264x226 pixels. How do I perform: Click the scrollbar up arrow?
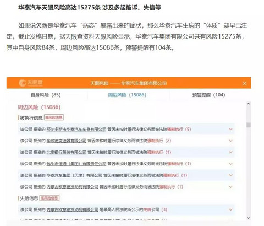click(x=249, y=104)
